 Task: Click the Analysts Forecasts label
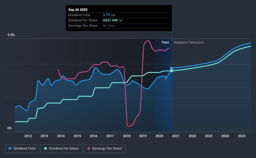(x=189, y=42)
